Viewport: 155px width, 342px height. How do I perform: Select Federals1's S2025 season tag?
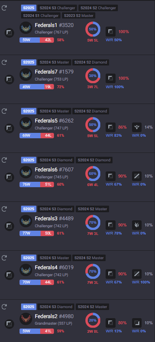tap(29, 8)
